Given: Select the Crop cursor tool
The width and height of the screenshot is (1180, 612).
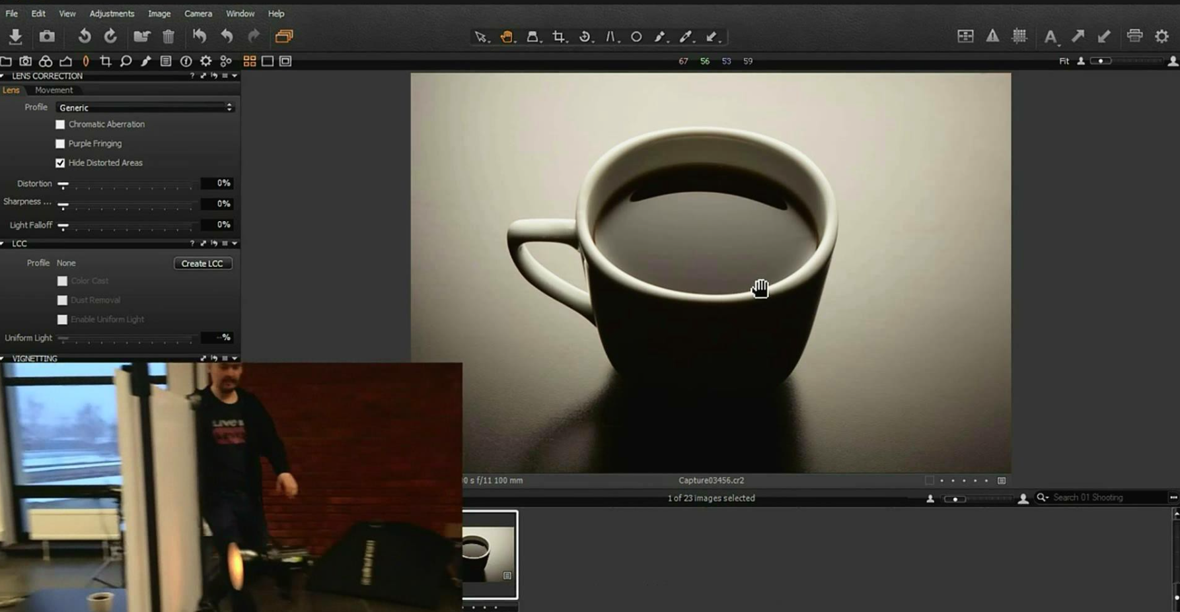Looking at the screenshot, I should (559, 37).
